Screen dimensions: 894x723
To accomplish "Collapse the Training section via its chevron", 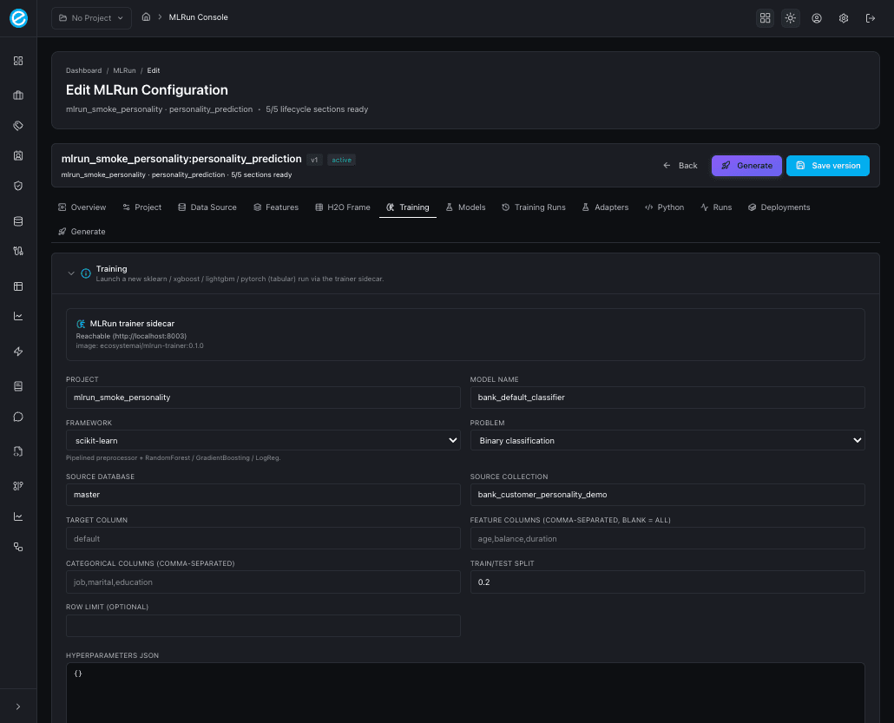I will coord(72,273).
